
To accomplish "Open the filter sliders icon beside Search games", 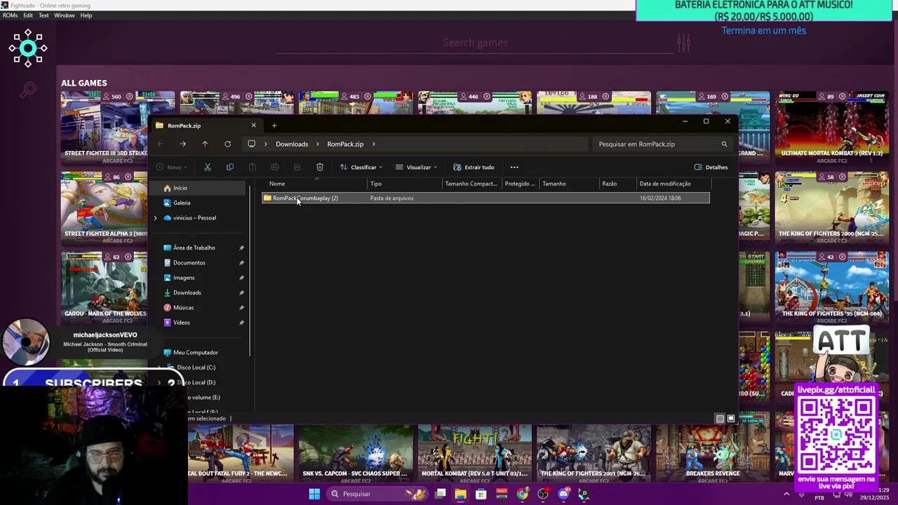I will pos(684,43).
